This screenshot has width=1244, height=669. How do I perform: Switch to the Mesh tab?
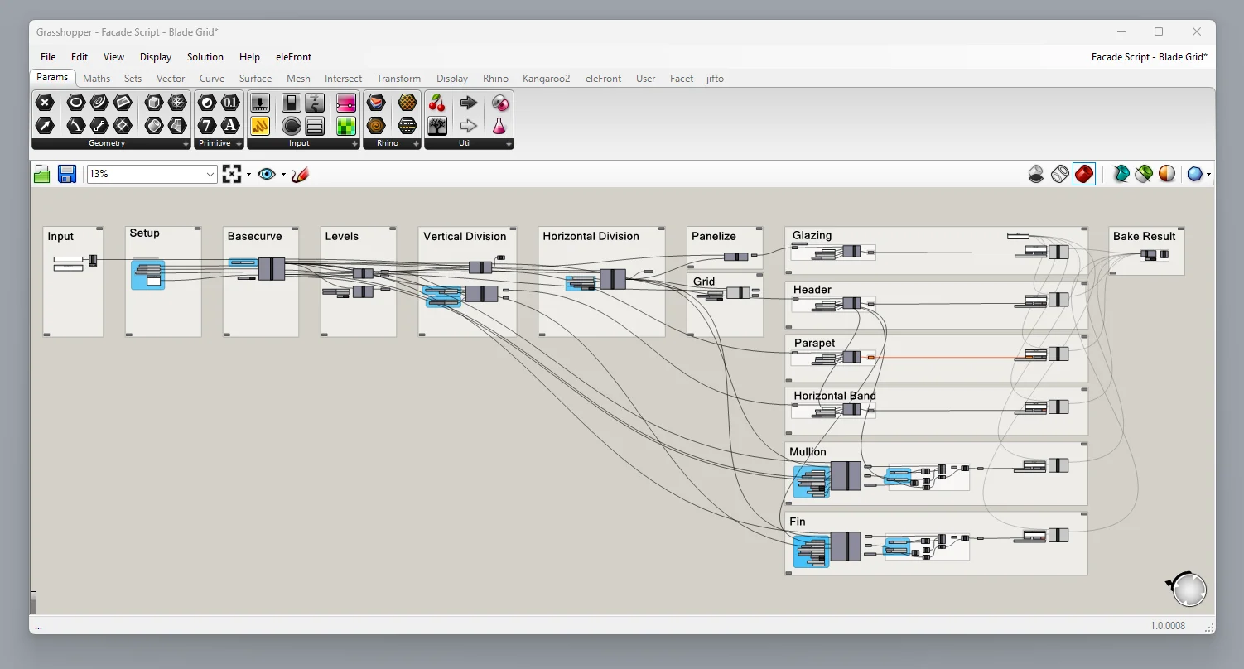(x=298, y=79)
